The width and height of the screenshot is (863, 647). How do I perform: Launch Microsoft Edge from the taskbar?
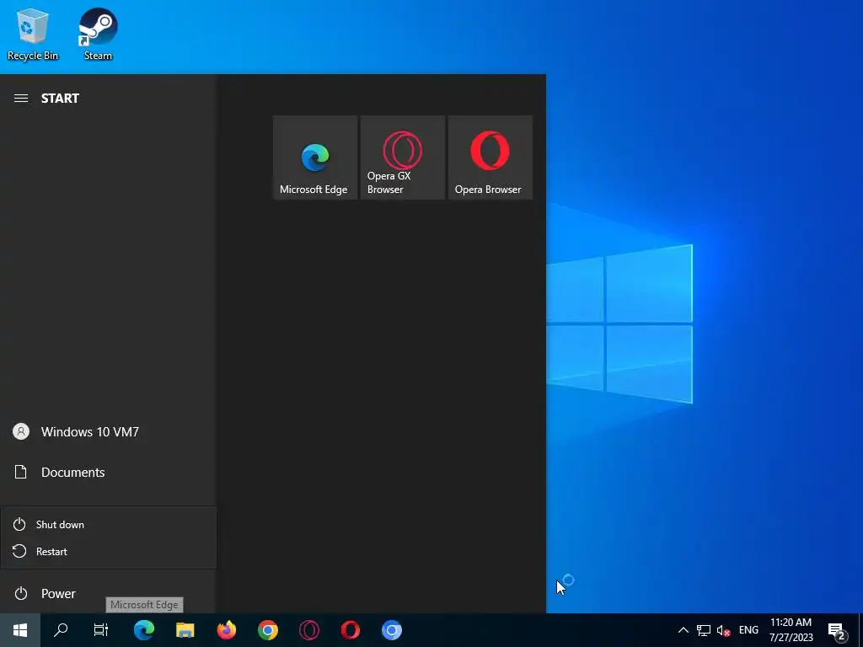[x=143, y=630]
